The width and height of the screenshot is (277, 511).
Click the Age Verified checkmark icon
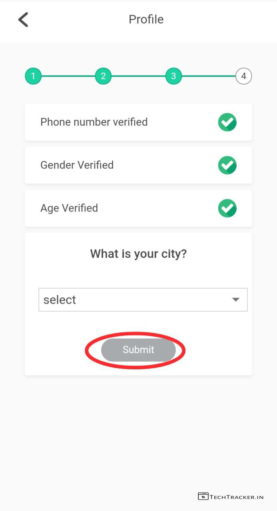227,208
